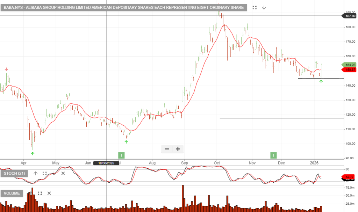Screen dimensions: 358x212
Task: Select the green buy arrow under April low
Action: [x=33, y=153]
